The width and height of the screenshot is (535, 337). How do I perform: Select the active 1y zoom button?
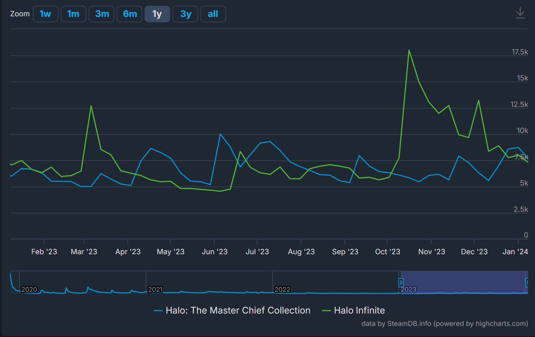(157, 14)
